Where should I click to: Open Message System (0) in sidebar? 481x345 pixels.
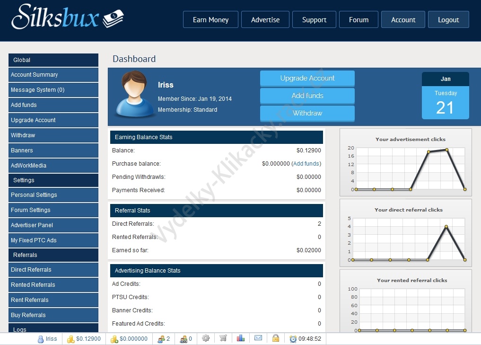(53, 89)
